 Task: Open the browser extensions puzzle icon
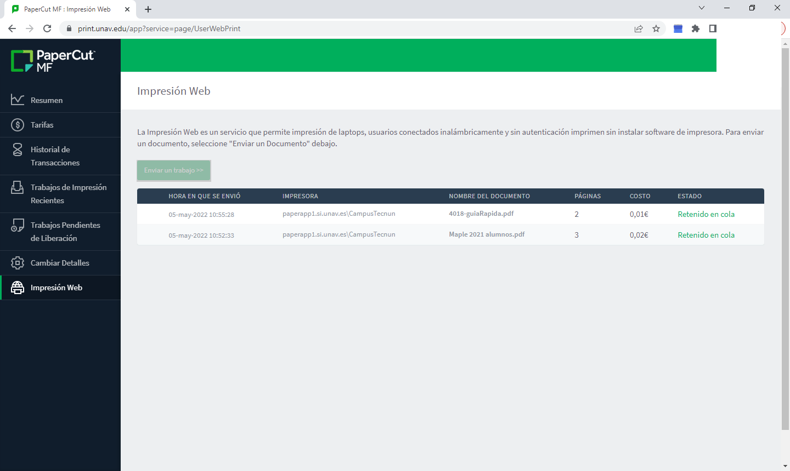tap(696, 28)
